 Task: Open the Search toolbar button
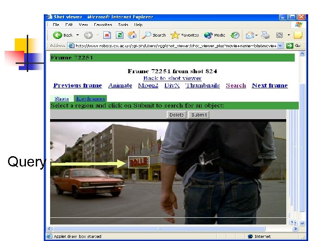point(154,35)
